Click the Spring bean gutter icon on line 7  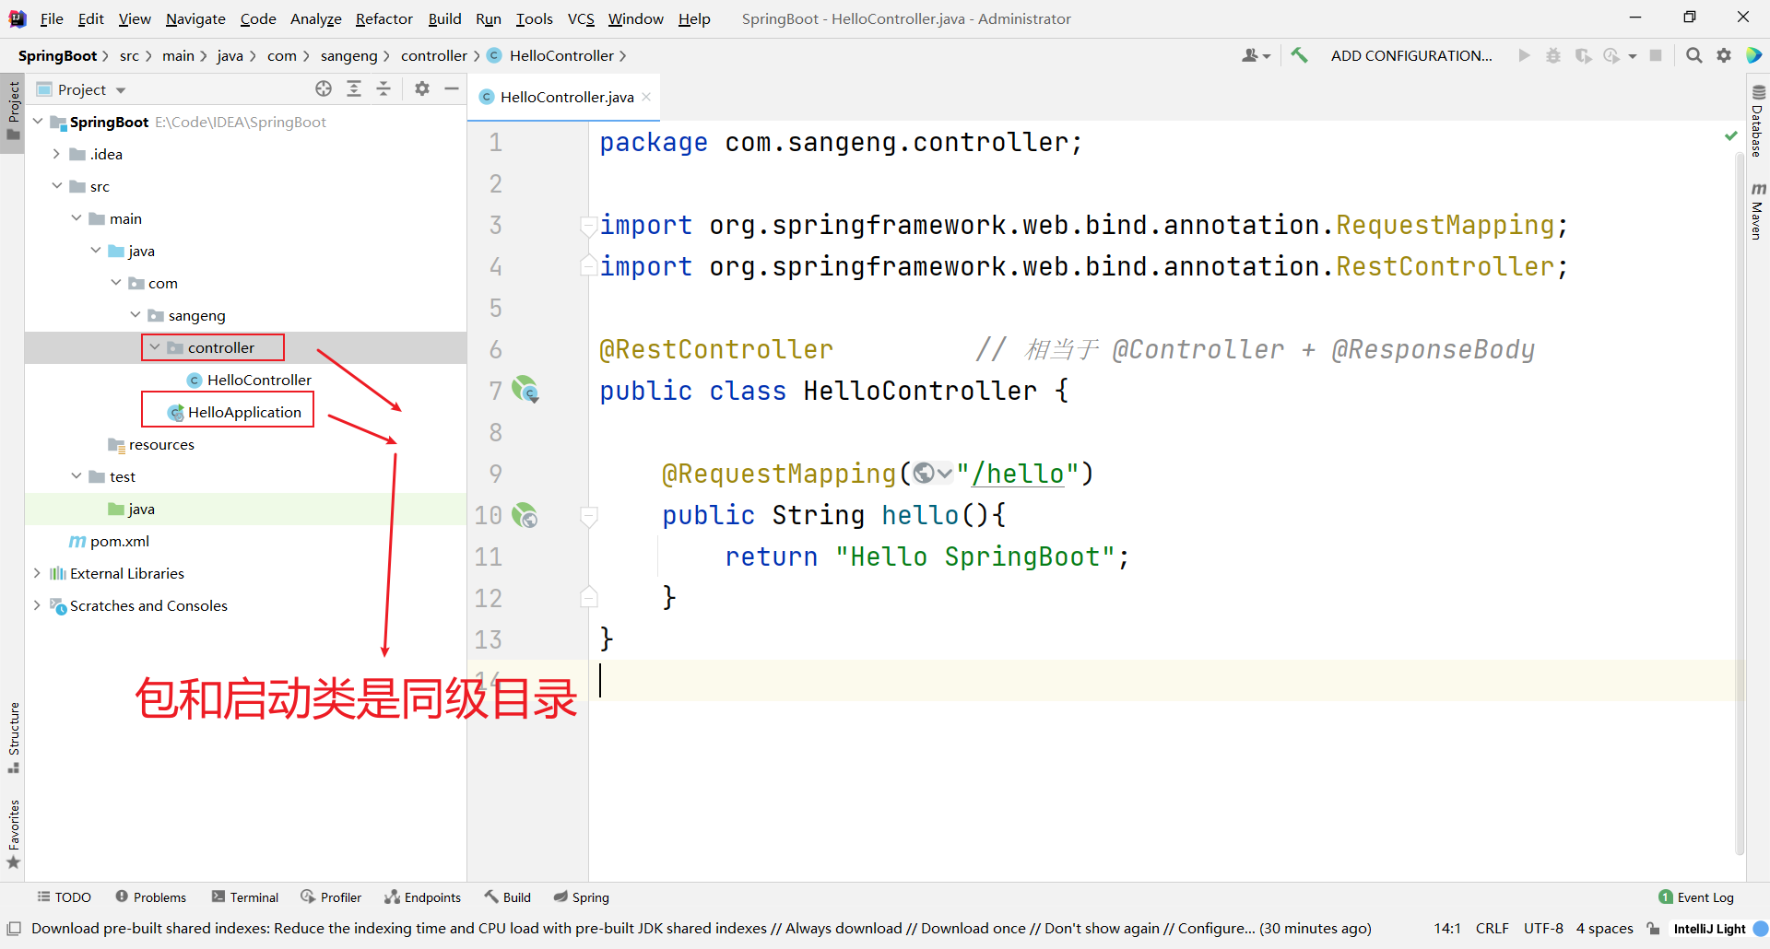[525, 390]
